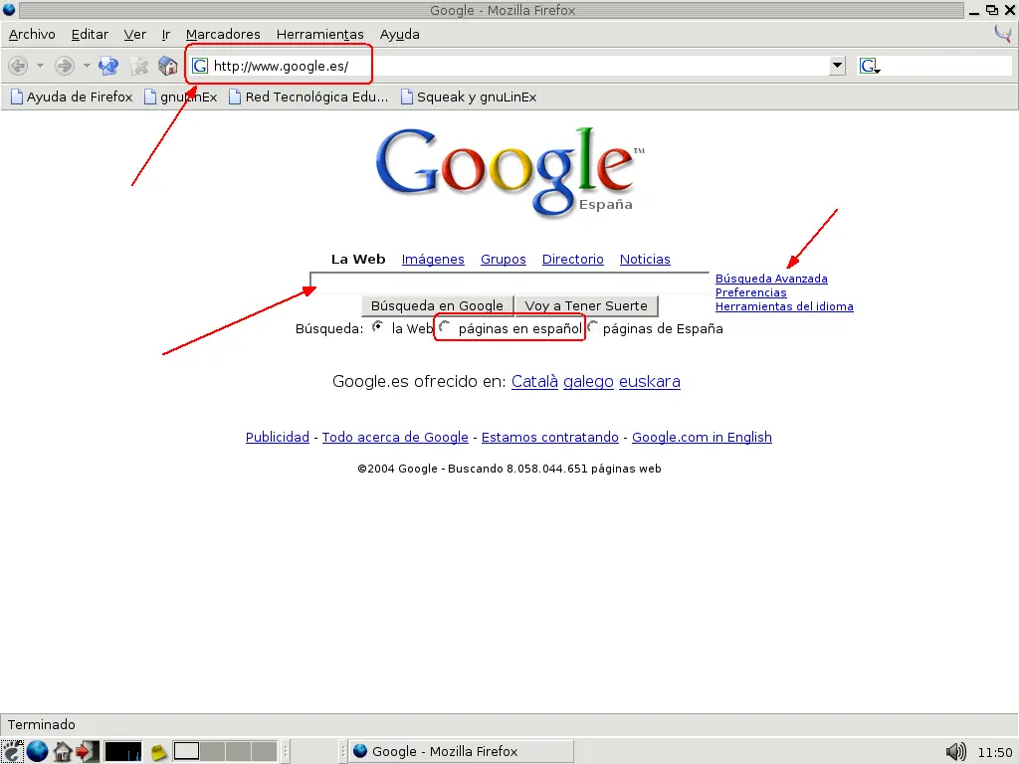
Task: Click the volume speaker icon
Action: 956,752
